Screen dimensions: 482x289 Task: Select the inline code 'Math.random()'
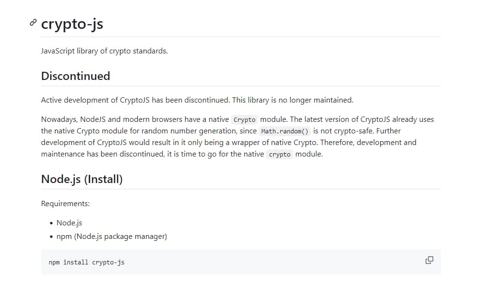tap(284, 131)
